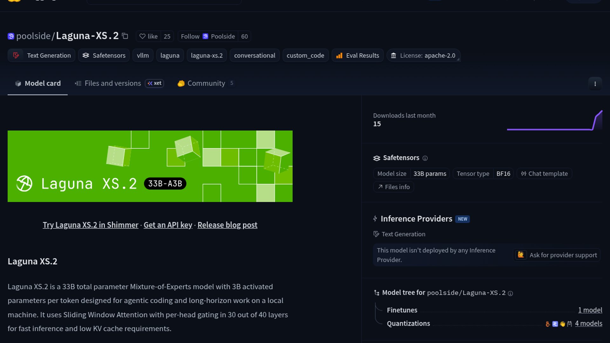Click the Safetensors info icon
Screen dimensions: 610x343
[425, 158]
